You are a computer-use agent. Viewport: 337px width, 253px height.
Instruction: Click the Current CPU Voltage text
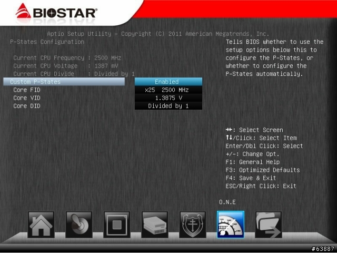(45, 66)
